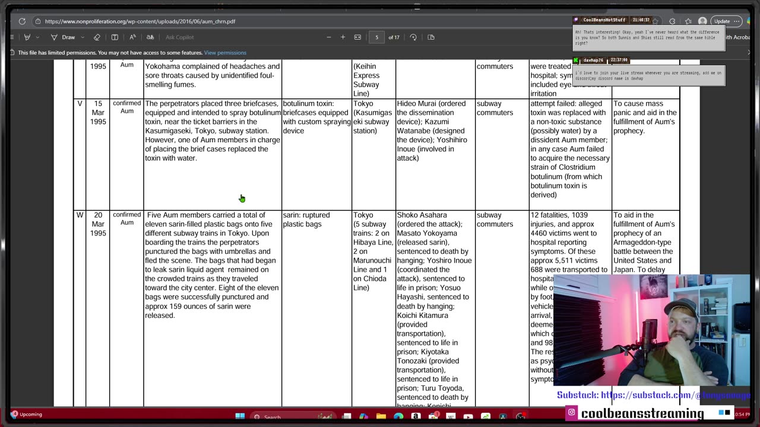Open the table of contents sidebar
The width and height of the screenshot is (760, 427).
(x=11, y=37)
